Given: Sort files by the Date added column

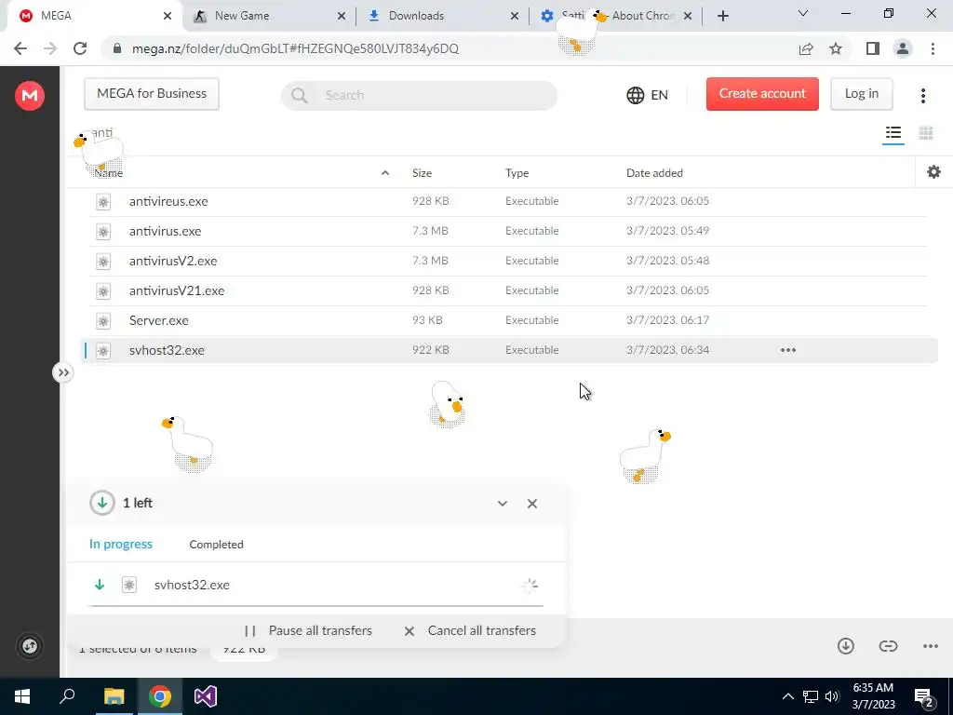Looking at the screenshot, I should point(654,173).
